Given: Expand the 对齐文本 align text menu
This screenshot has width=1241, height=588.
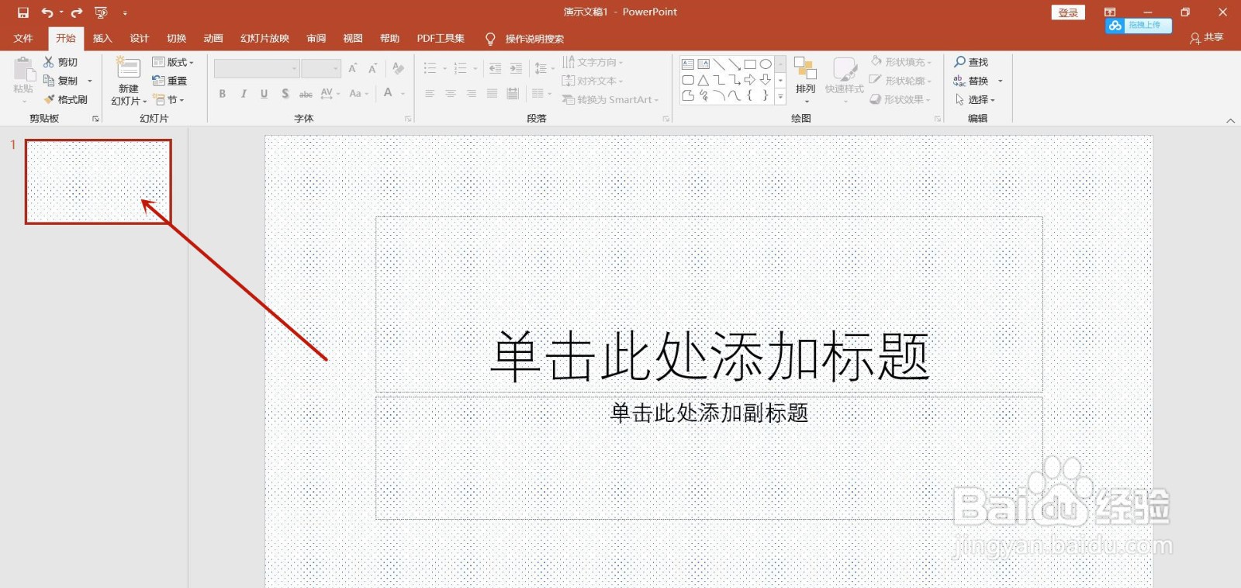Looking at the screenshot, I should click(593, 81).
